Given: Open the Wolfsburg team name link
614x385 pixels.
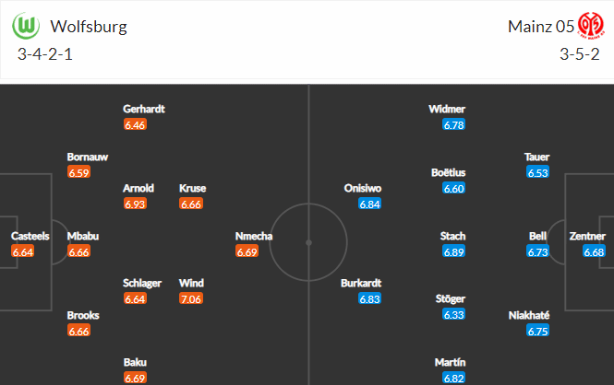Looking at the screenshot, I should coord(89,27).
